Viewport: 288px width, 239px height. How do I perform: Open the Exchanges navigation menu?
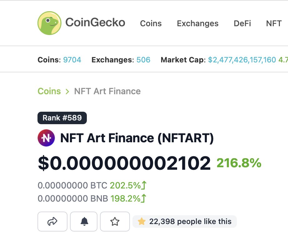pyautogui.click(x=198, y=23)
